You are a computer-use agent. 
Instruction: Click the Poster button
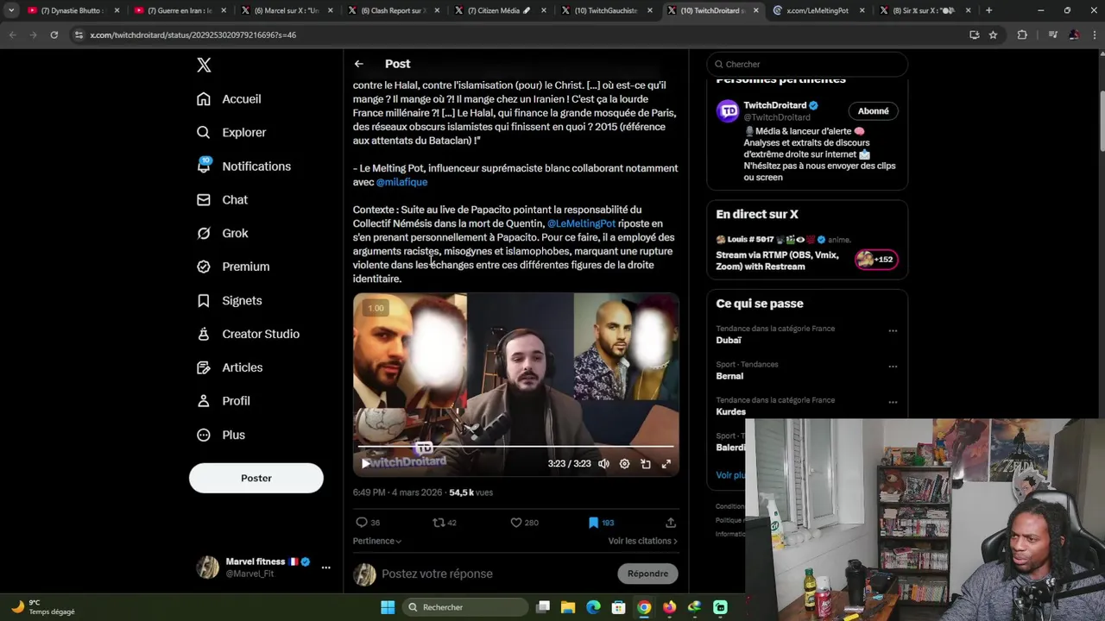coord(256,478)
